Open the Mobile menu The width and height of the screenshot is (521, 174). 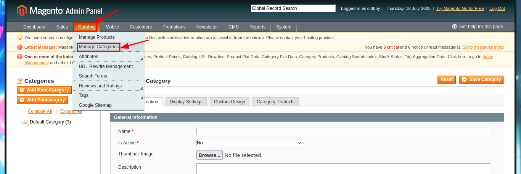click(x=112, y=27)
